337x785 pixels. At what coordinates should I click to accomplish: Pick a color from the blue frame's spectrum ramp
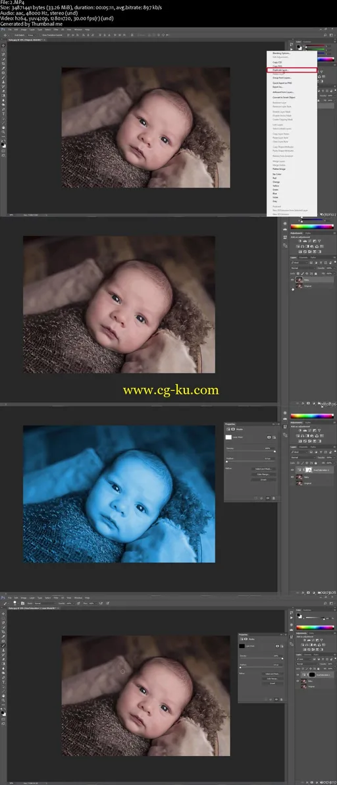click(x=312, y=416)
